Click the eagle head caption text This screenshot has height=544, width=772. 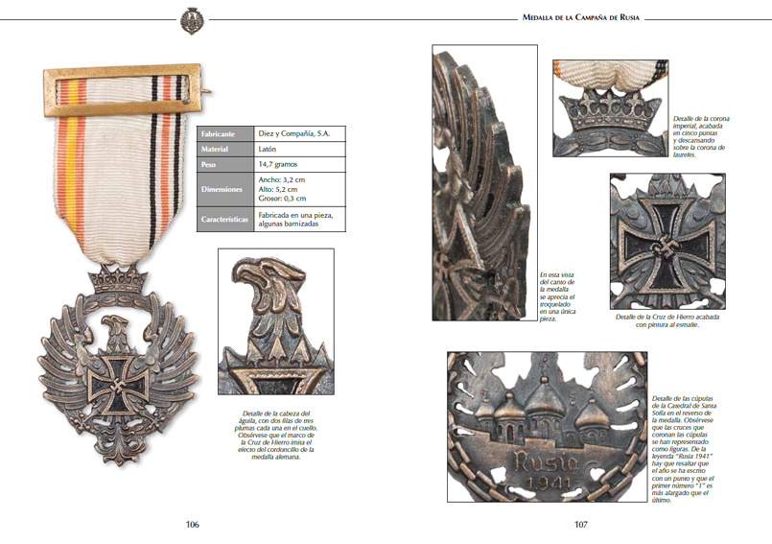[276, 435]
